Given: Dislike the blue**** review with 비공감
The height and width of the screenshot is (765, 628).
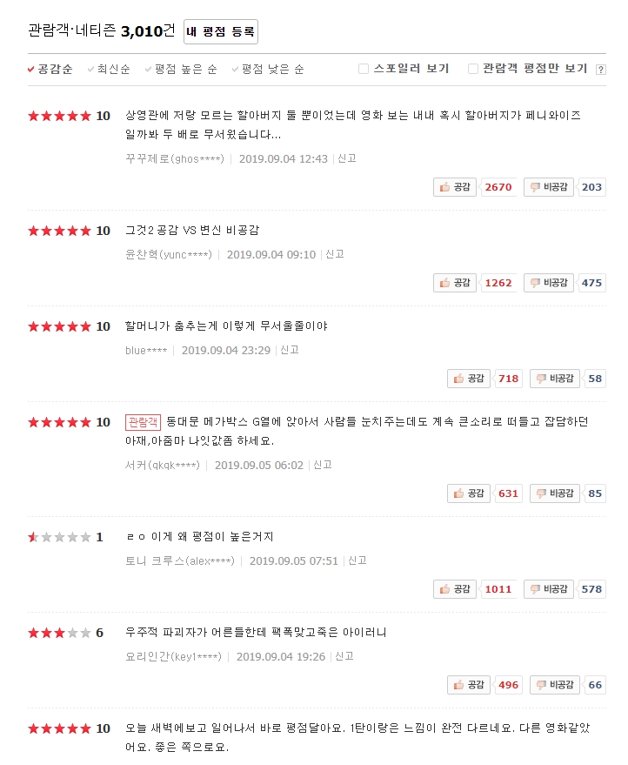Looking at the screenshot, I should coord(555,378).
